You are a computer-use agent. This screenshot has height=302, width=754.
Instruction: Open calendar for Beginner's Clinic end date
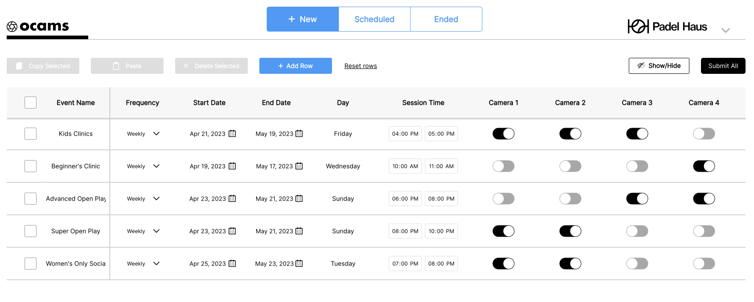[299, 166]
